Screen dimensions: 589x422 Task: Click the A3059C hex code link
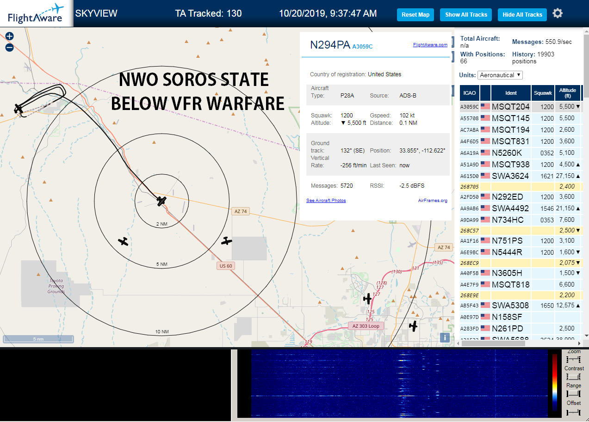(362, 46)
